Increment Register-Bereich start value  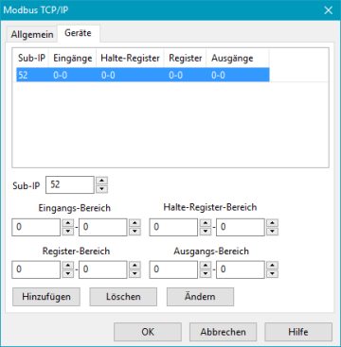click(67, 266)
